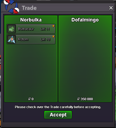Click Dofalmingo's 350 000 money offer
Image resolution: width=116 pixels, height=128 pixels.
[85, 99]
